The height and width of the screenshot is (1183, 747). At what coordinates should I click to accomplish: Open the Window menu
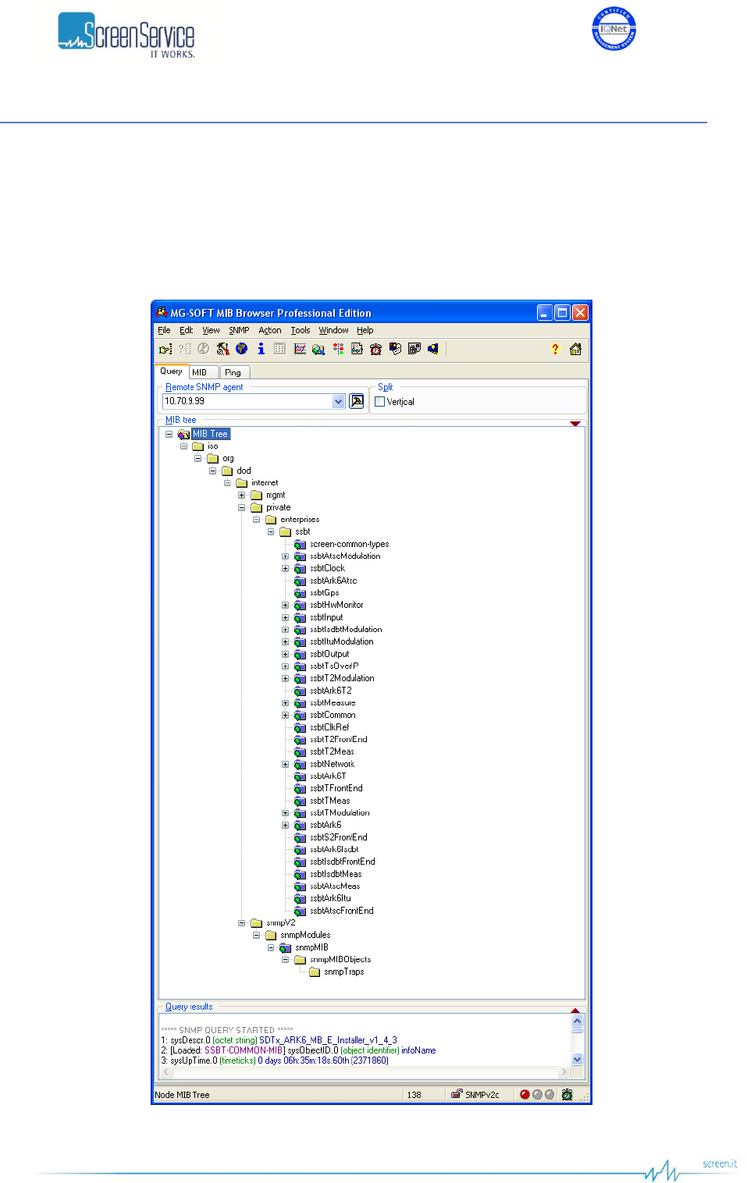[x=333, y=330]
